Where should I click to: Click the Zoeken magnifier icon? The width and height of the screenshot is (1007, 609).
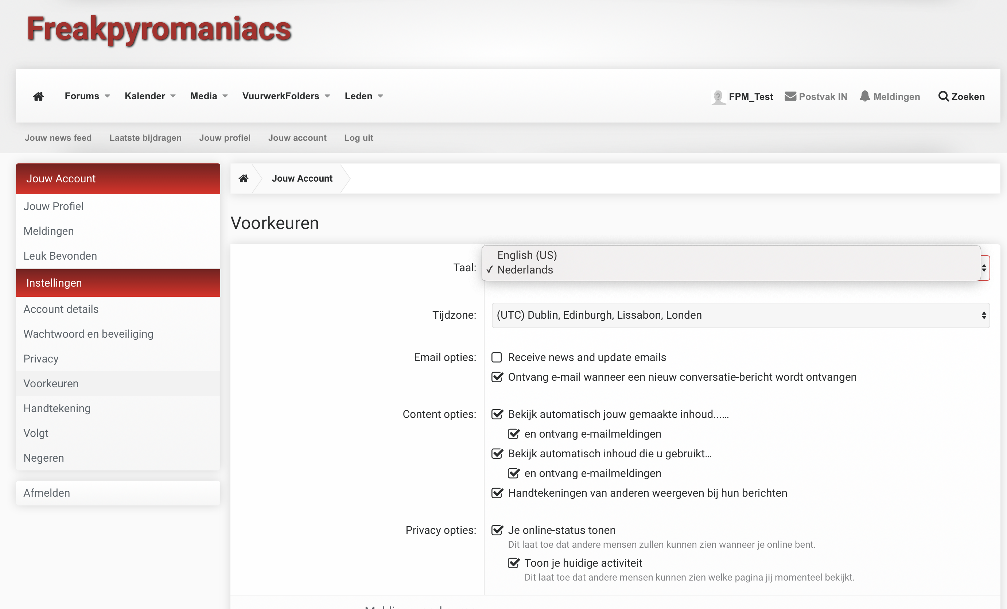(943, 97)
